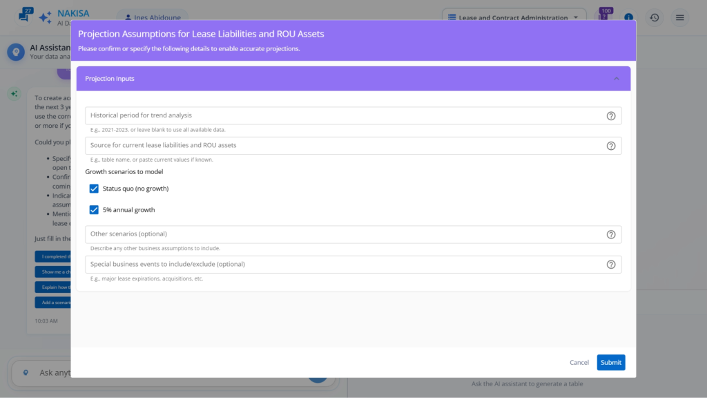Focus the Historical period for trend analysis field
707x398 pixels.
click(x=345, y=116)
